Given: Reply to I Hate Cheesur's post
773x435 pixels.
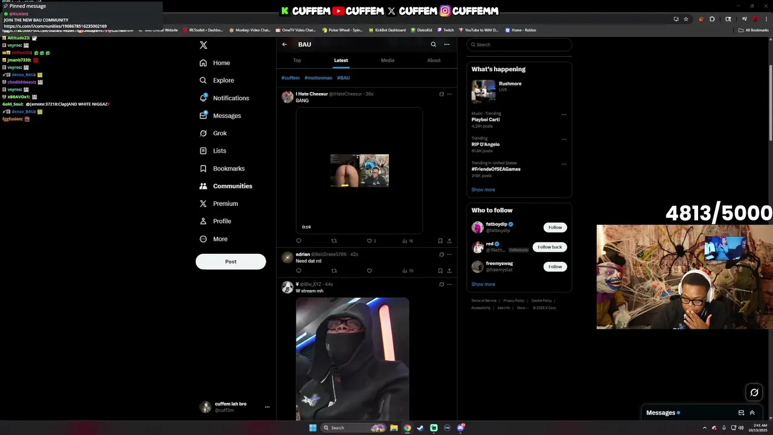Looking at the screenshot, I should 298,241.
